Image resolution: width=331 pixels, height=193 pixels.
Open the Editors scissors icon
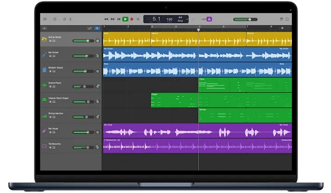pos(70,19)
